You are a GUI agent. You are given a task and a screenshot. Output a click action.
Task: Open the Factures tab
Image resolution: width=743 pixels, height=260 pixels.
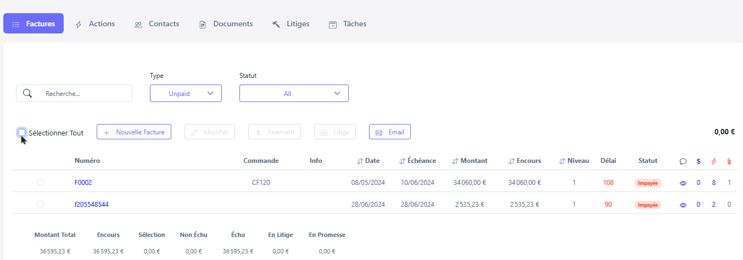[33, 24]
